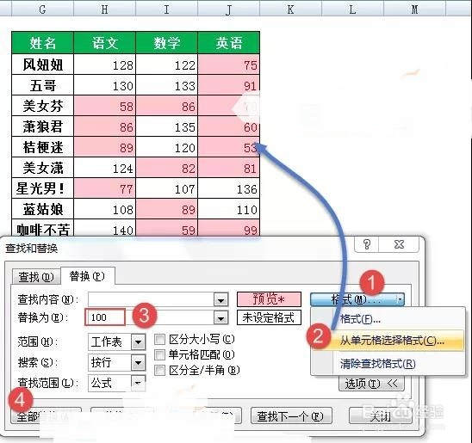Image resolution: width=472 pixels, height=443 pixels.
Task: Click the pink cell with value 82
Action: 167,168
